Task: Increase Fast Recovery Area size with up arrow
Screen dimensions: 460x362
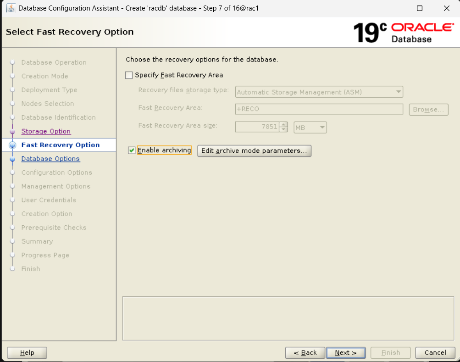Action: [x=283, y=124]
